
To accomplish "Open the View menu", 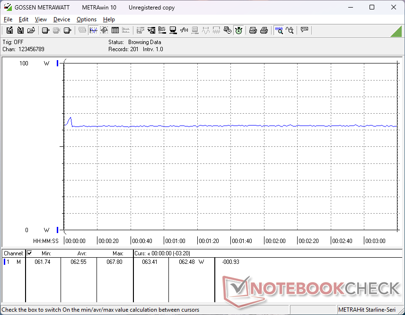I will (41, 19).
